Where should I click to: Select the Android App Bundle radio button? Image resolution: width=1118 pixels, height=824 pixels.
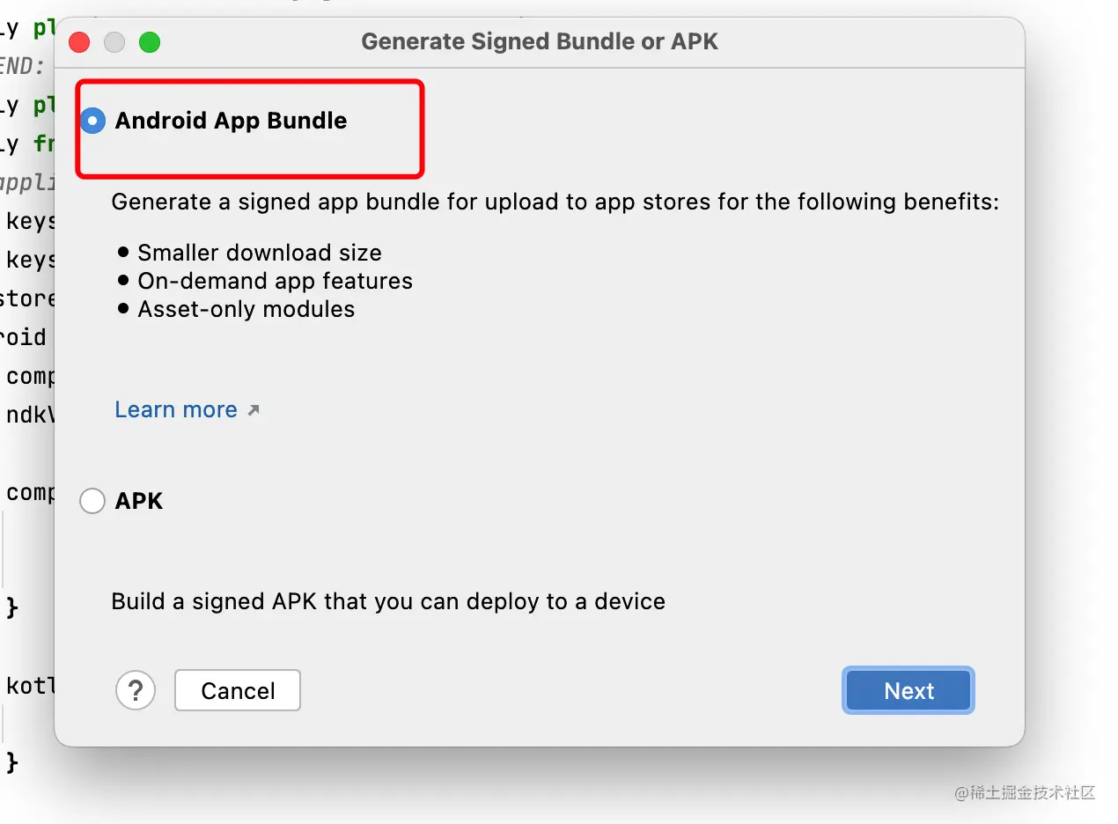pyautogui.click(x=92, y=121)
